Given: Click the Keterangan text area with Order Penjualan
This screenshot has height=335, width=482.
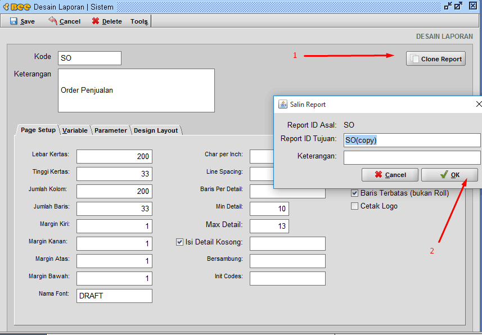Looking at the screenshot, I should click(x=136, y=90).
